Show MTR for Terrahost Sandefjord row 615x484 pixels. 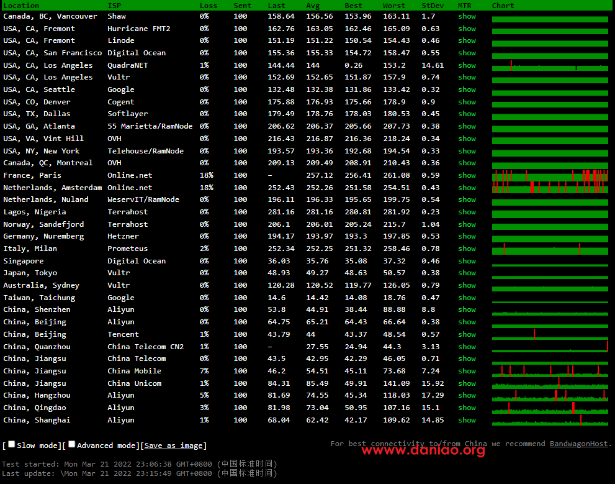(x=467, y=224)
